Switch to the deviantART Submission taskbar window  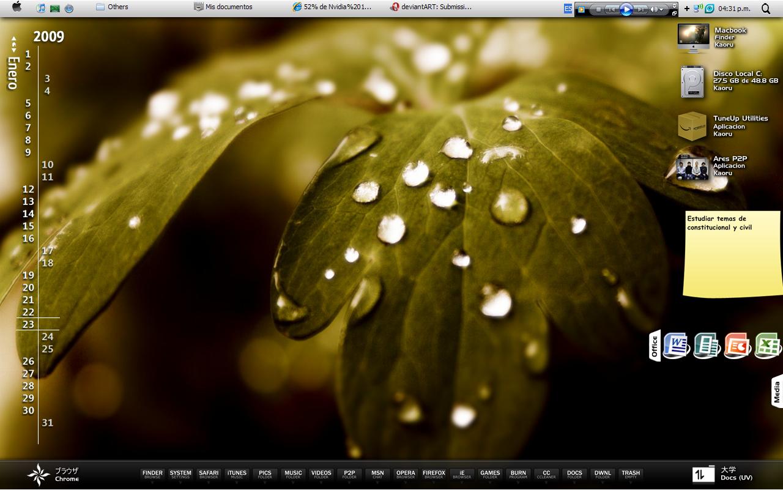click(431, 7)
